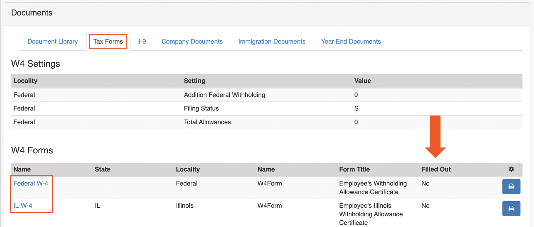Select the Tax Forms tab
534x227 pixels.
108,42
